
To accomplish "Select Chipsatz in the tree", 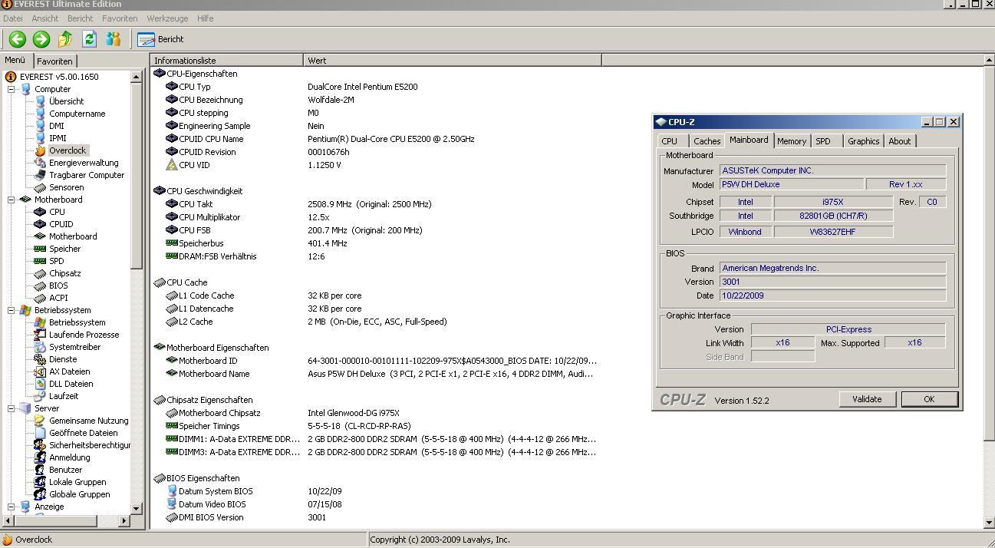I will 64,273.
